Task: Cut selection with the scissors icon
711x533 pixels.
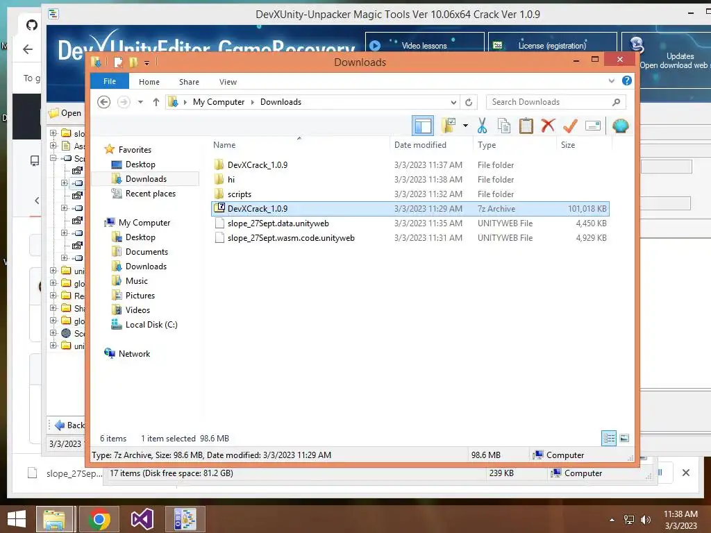Action: (482, 126)
